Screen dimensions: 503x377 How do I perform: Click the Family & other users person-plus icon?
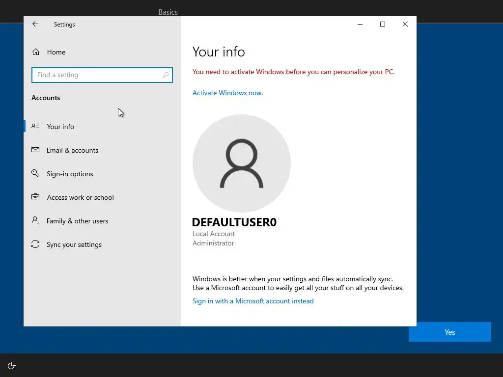[35, 220]
